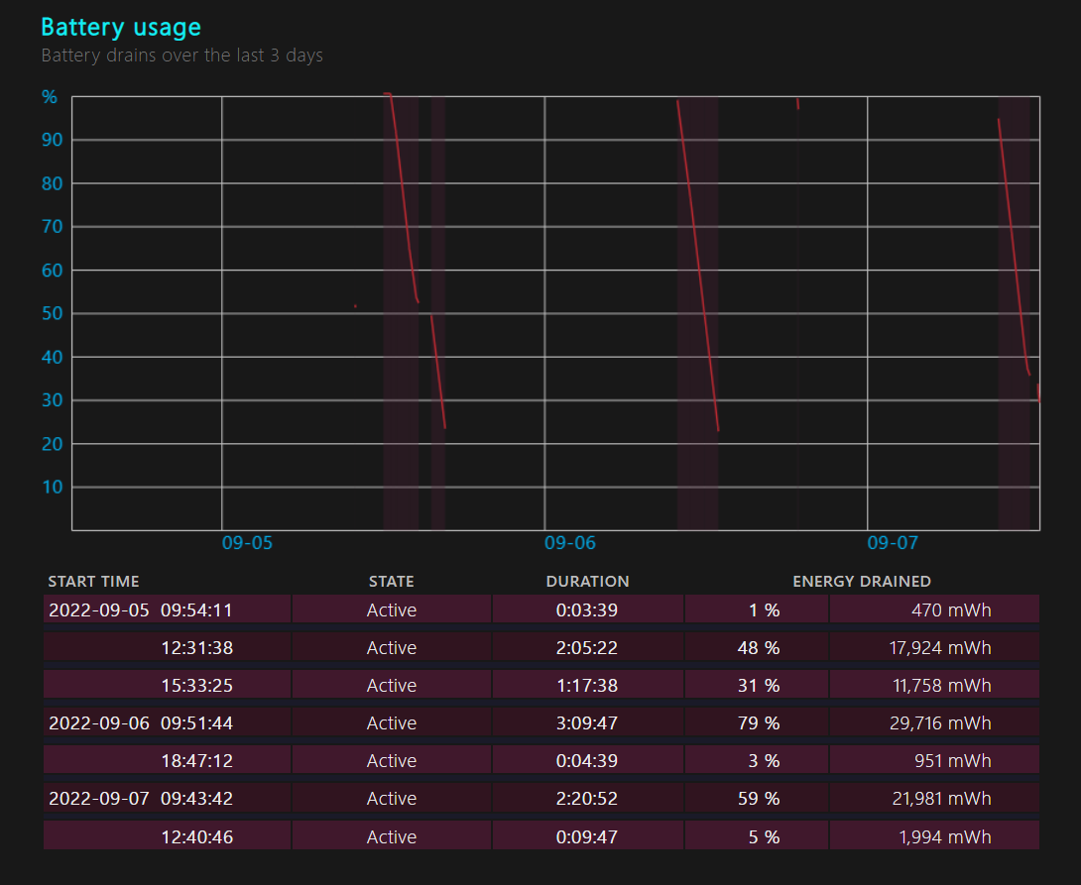Select the 18:47:12 start time cell
The width and height of the screenshot is (1081, 885).
167,760
